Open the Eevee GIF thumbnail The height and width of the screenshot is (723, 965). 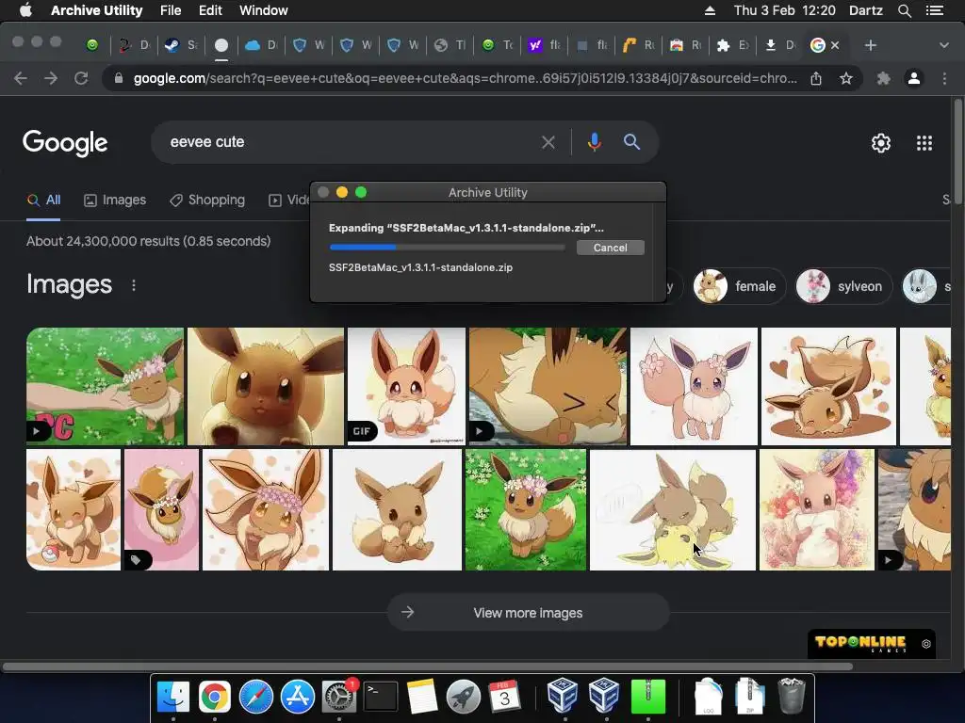click(x=406, y=386)
